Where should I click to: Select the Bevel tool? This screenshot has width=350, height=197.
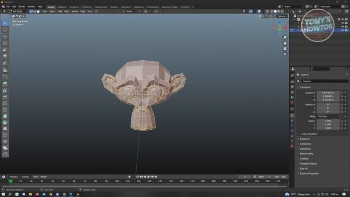(5, 97)
